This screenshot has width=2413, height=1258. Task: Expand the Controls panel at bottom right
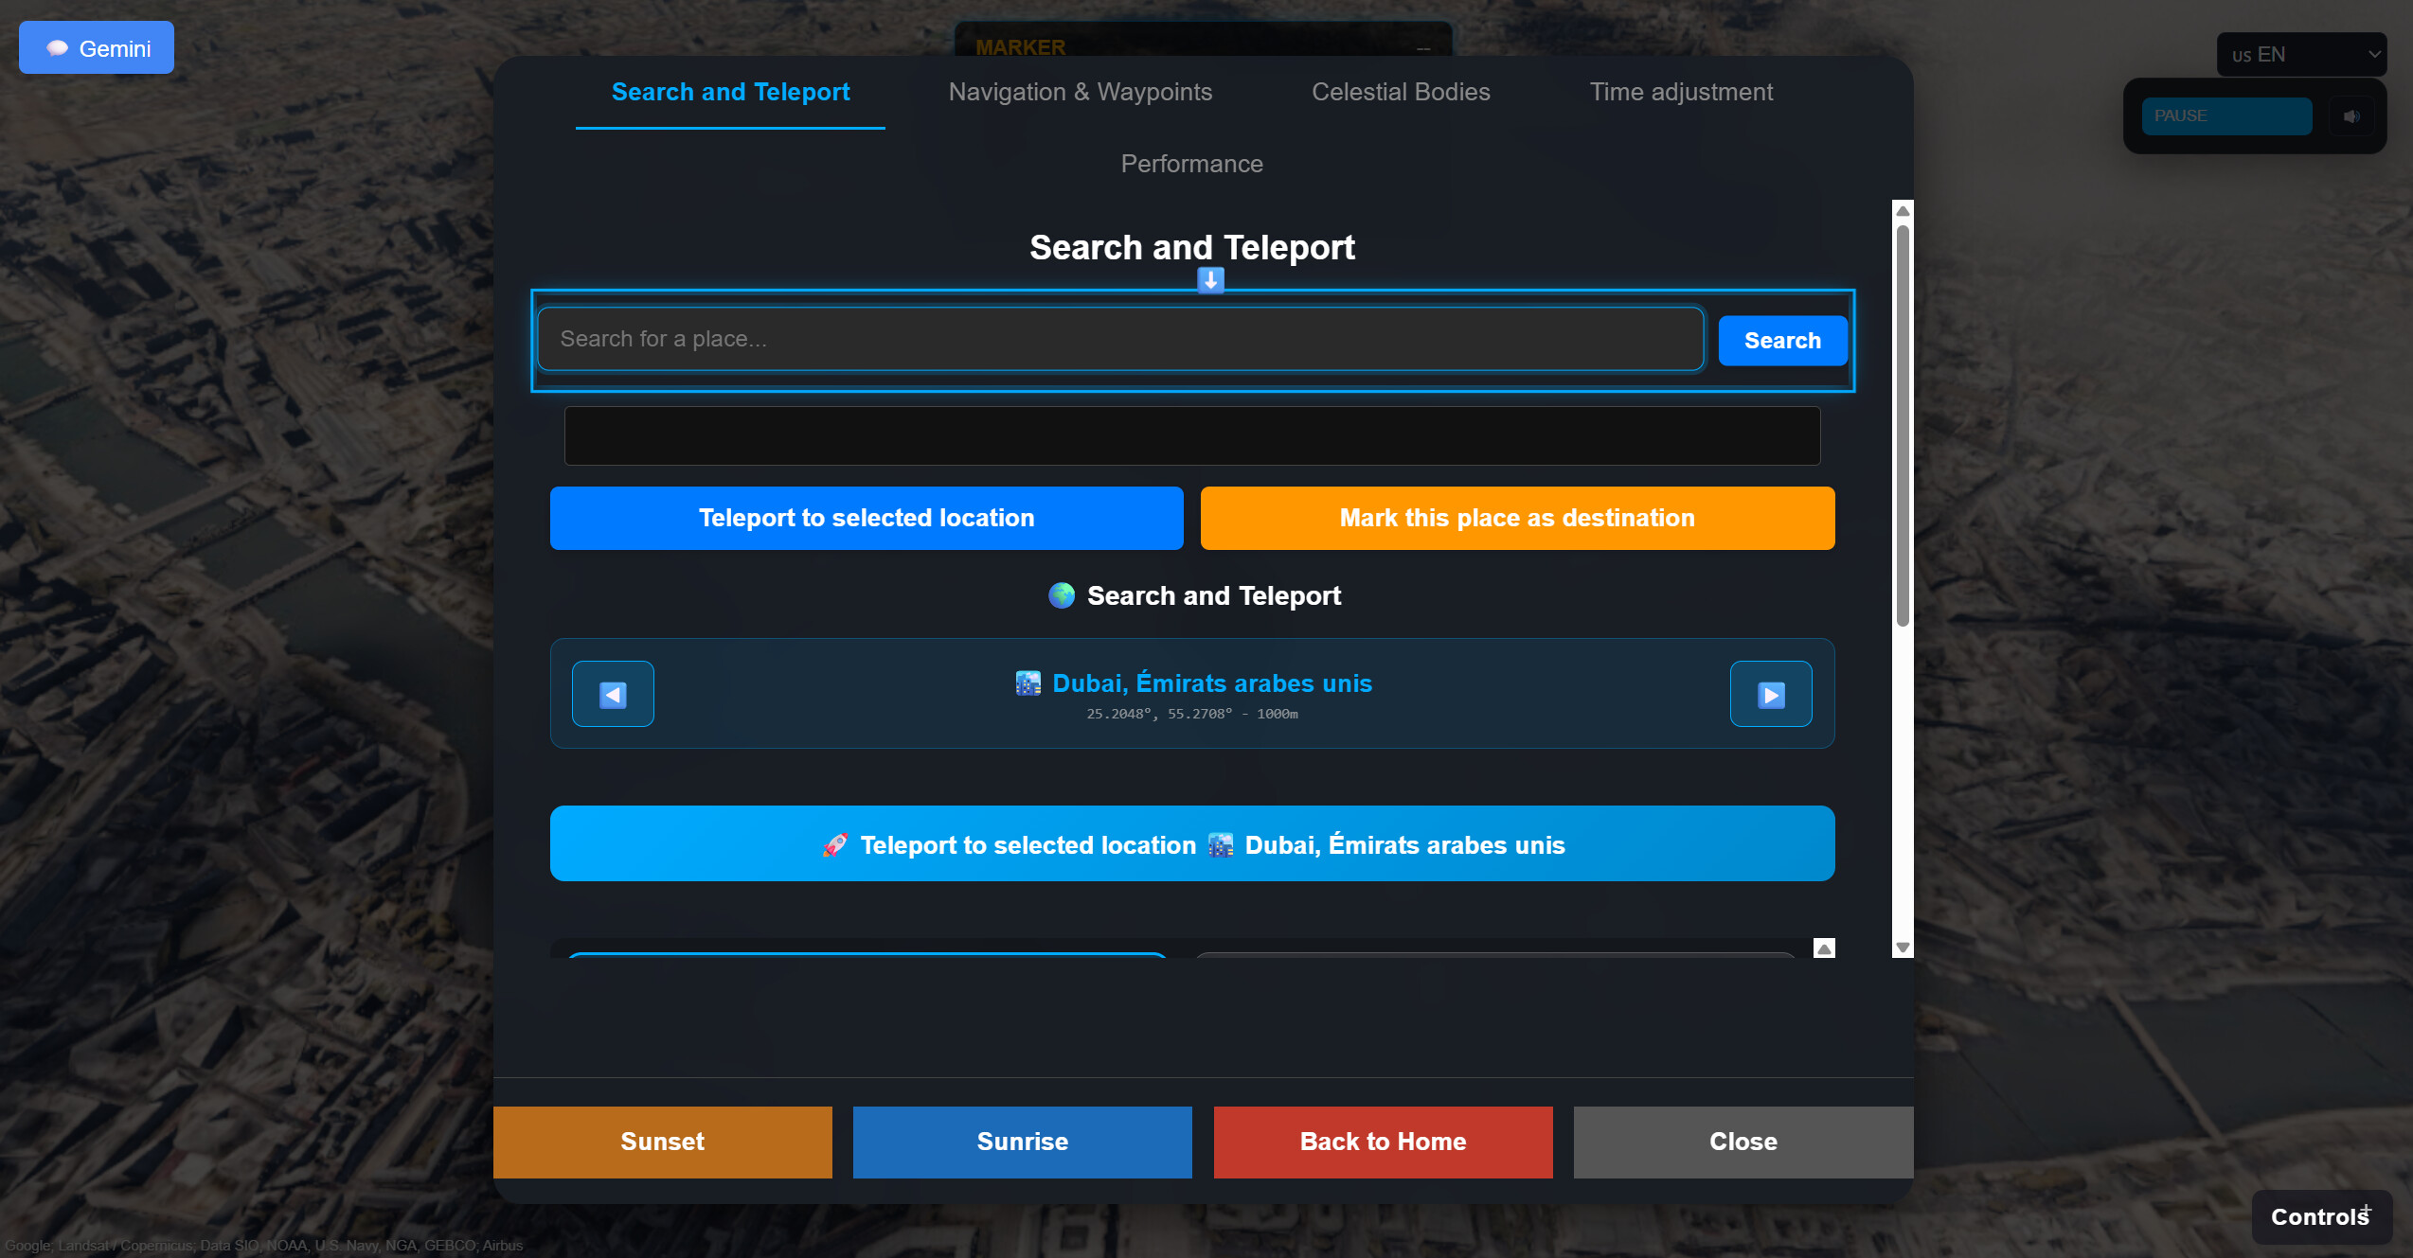(2319, 1216)
